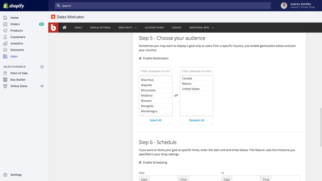Add a sales channel with plus icon
322x181 pixels.
tap(42, 67)
